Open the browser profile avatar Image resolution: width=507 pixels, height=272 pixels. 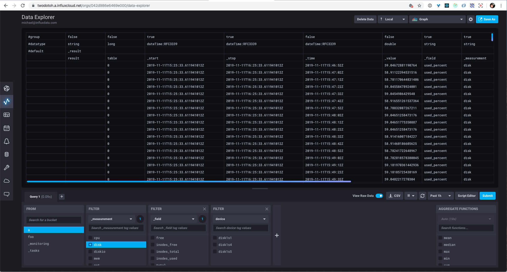pos(492,6)
